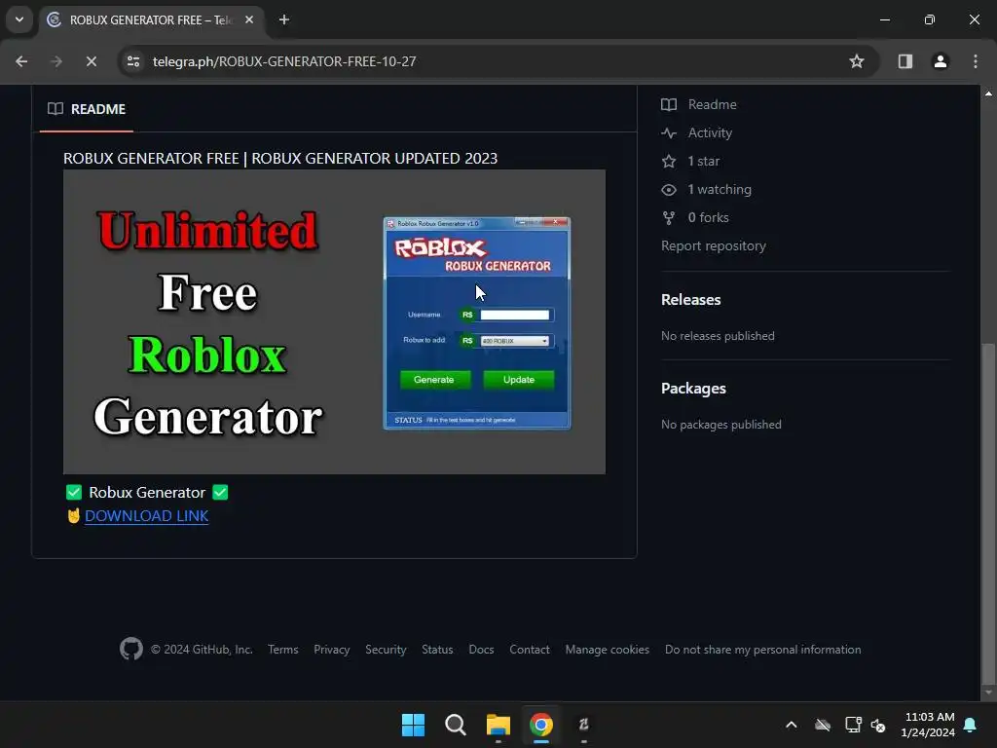Click 'ROBUX GENERATOR UPDATED 2023' heading text
Image resolution: width=997 pixels, height=748 pixels.
pos(375,159)
